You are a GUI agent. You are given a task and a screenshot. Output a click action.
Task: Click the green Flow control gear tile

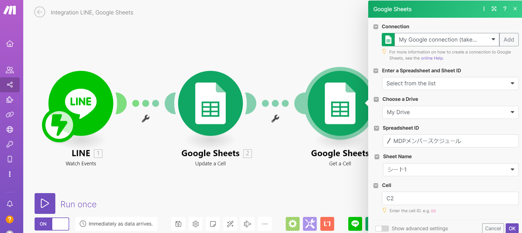pyautogui.click(x=293, y=224)
